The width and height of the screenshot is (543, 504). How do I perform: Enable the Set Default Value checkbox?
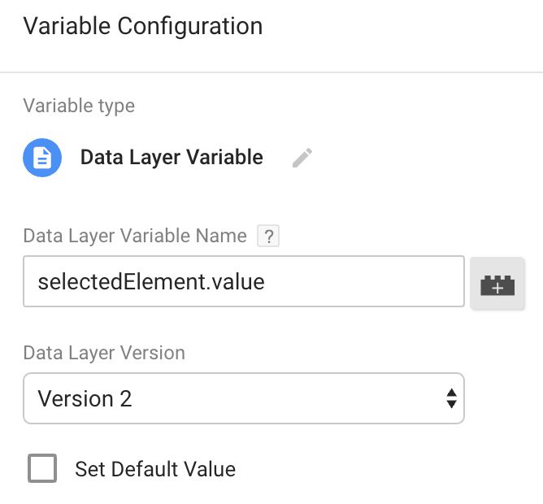click(42, 468)
